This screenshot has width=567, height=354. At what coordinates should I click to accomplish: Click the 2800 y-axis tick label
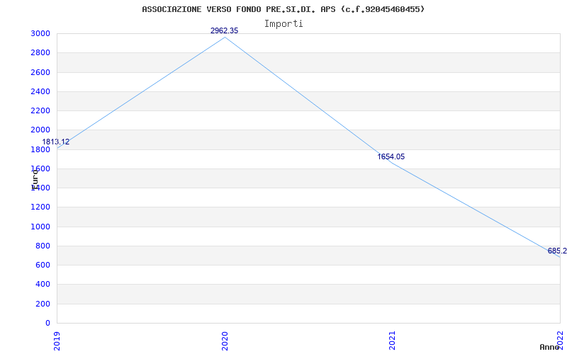tap(40, 52)
